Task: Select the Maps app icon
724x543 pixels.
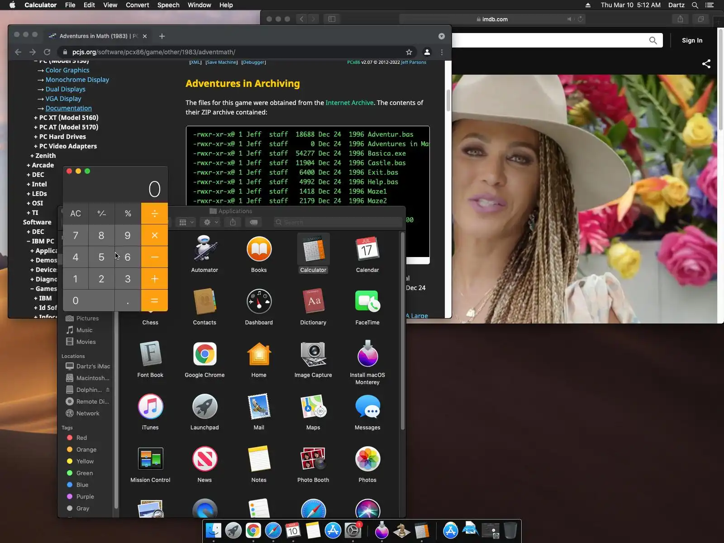Action: pyautogui.click(x=313, y=406)
